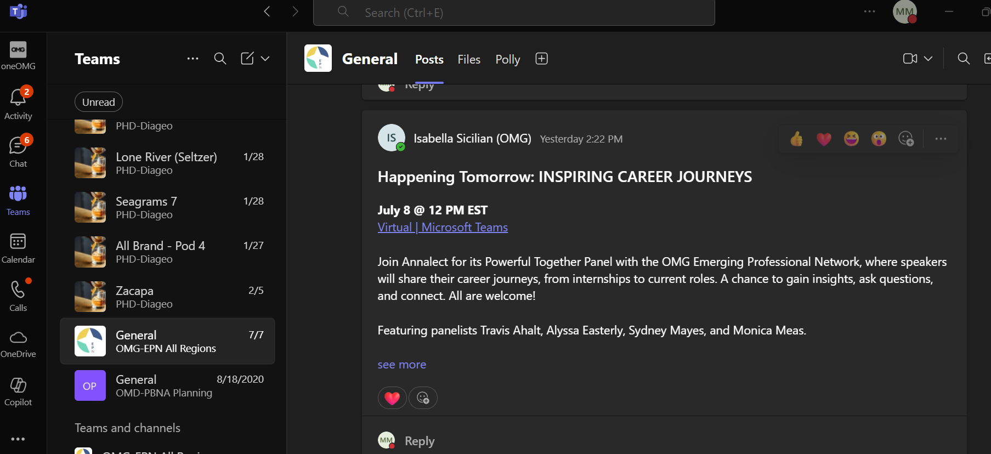Open the Microsoft Teams logo
Viewport: 991px width, 454px height.
[x=19, y=11]
